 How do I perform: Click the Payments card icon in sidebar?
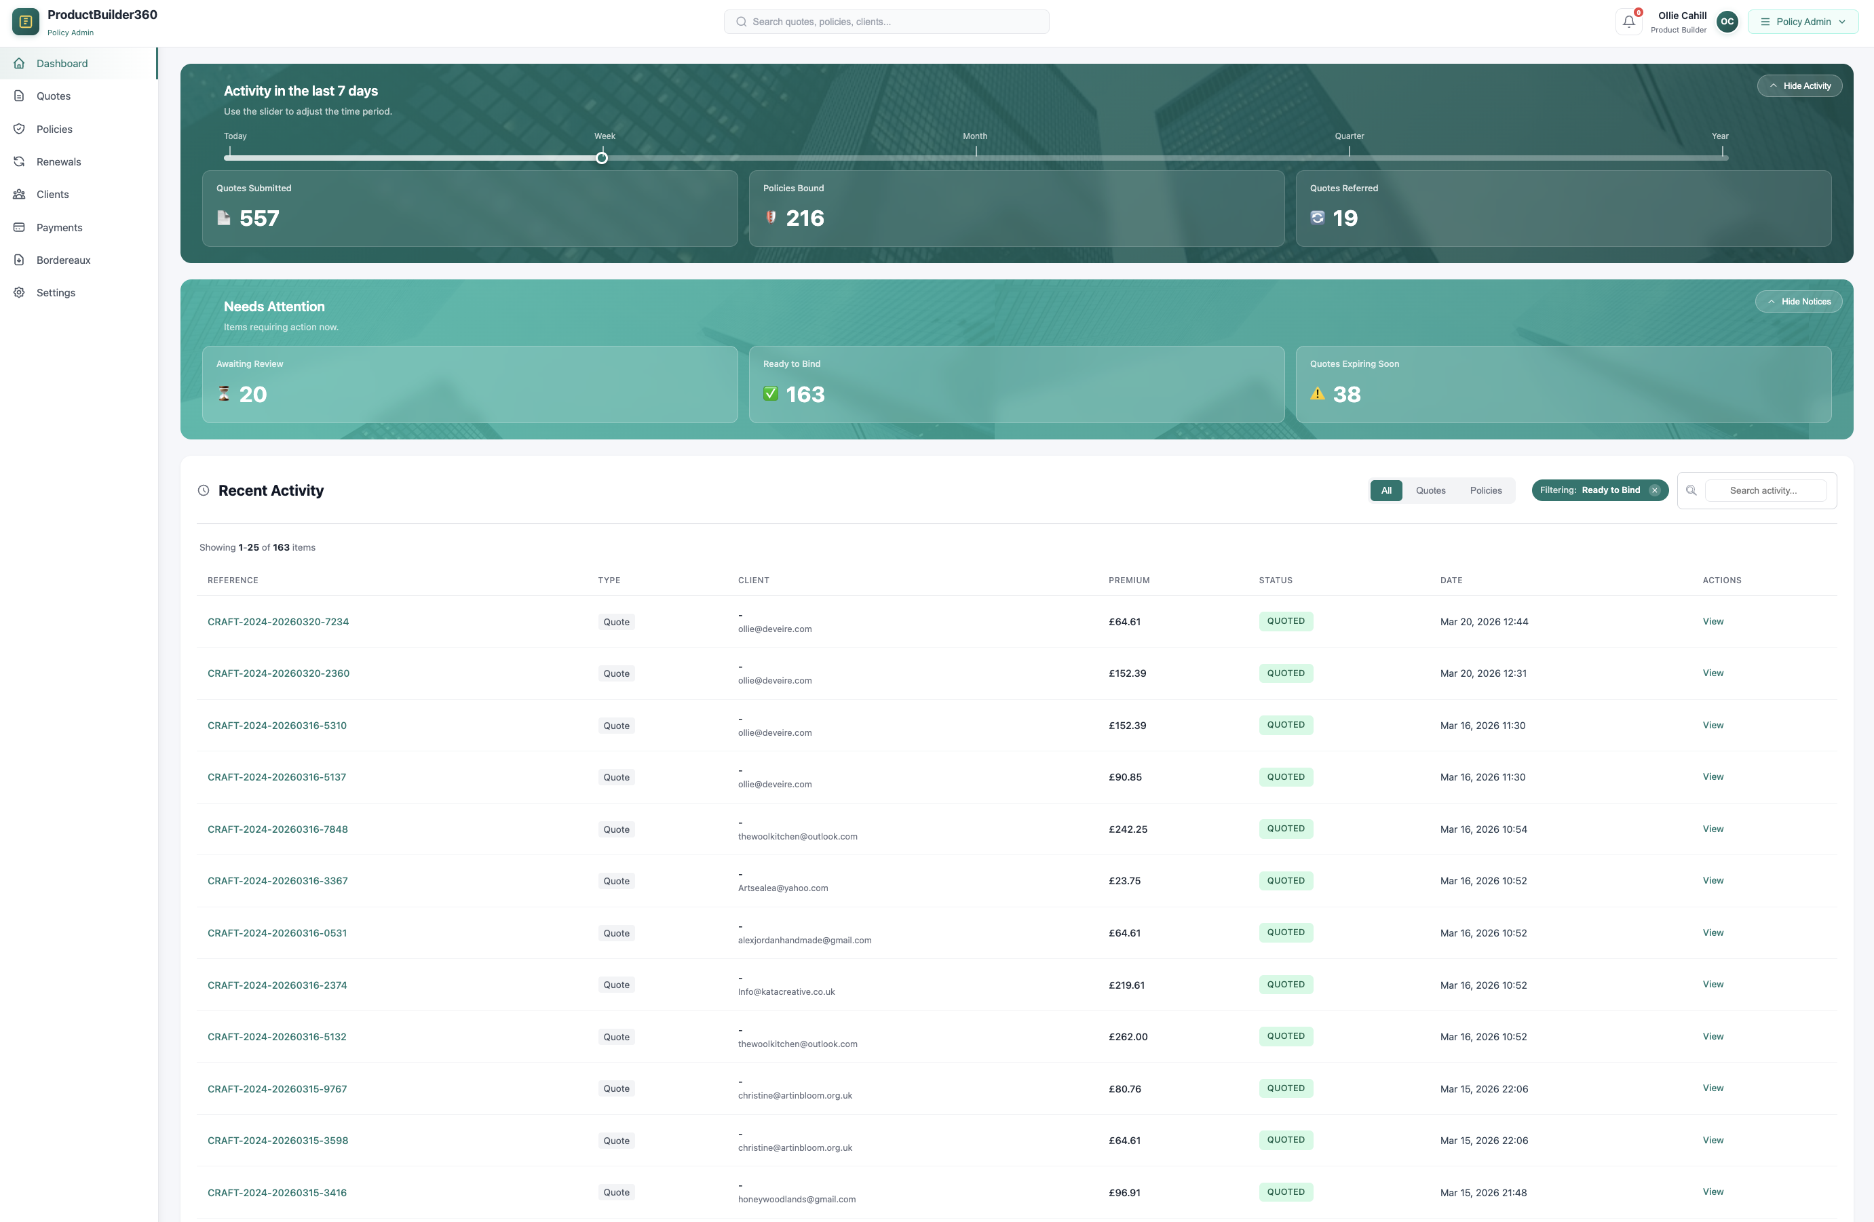pos(19,227)
